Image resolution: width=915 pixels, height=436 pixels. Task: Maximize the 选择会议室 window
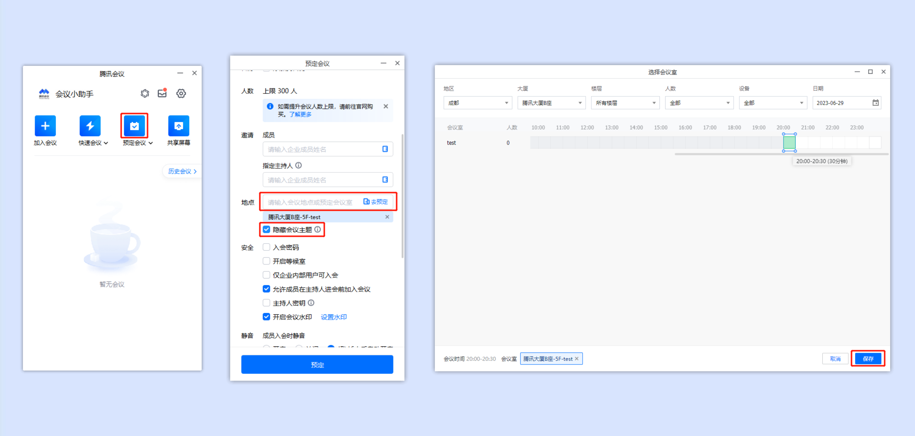pyautogui.click(x=871, y=72)
